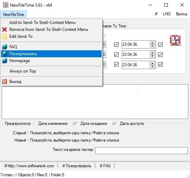Screen dimensions: 190x178
Task: Choose Выход in the dropdown menu
Action: (x=51, y=82)
